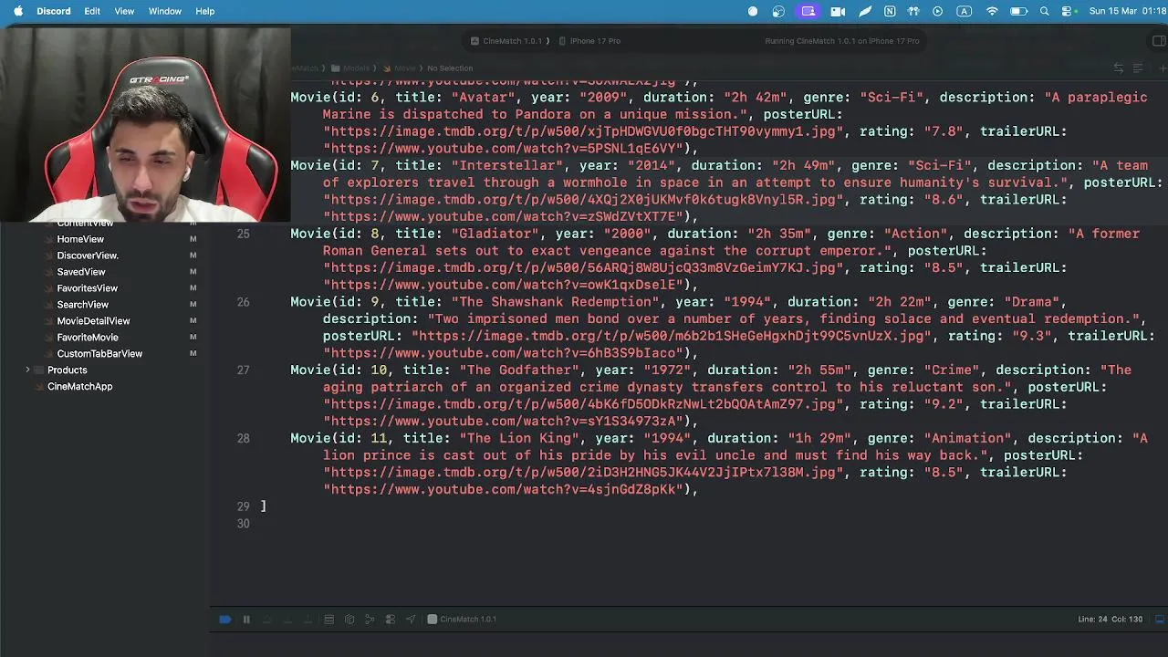Open CustomTabBarView in the navigator
1168x657 pixels.
tap(99, 354)
